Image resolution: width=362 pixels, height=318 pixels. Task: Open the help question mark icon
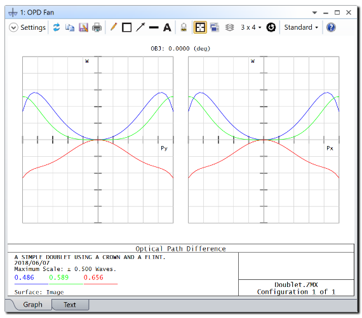[331, 27]
